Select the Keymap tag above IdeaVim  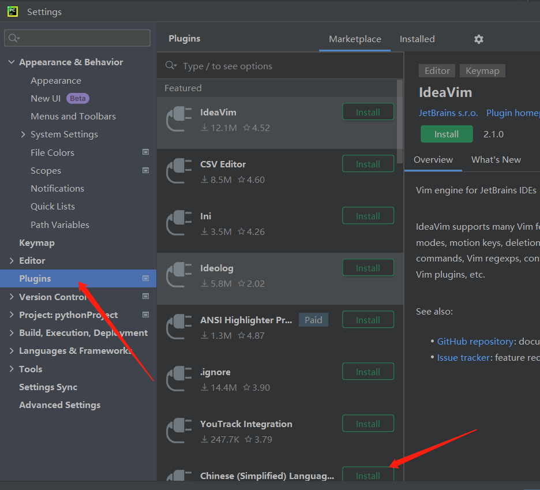482,70
